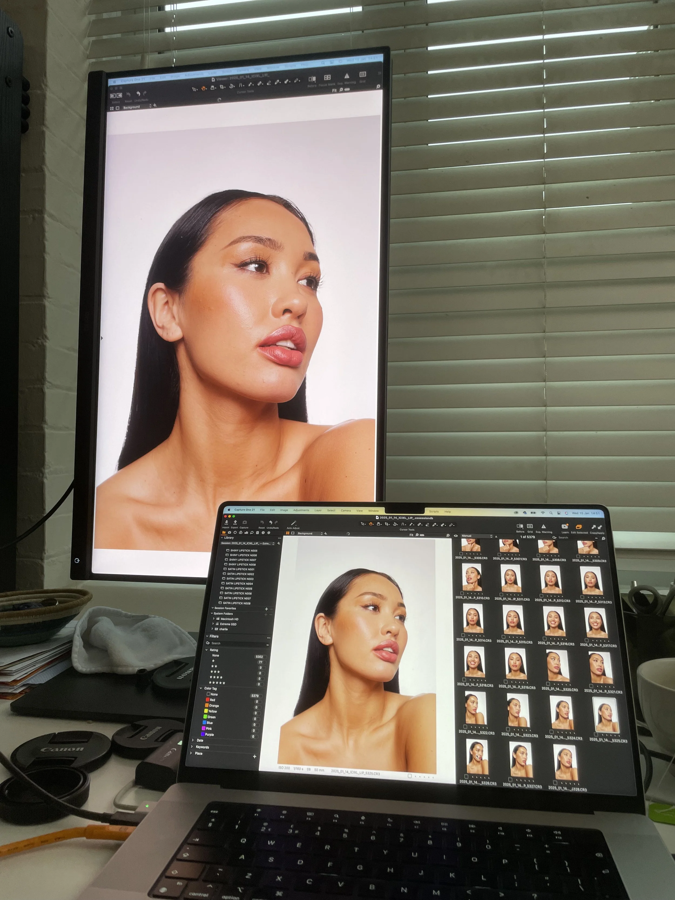Tick the checkbox under thumbnail 5306.CR3

[x=461, y=554]
